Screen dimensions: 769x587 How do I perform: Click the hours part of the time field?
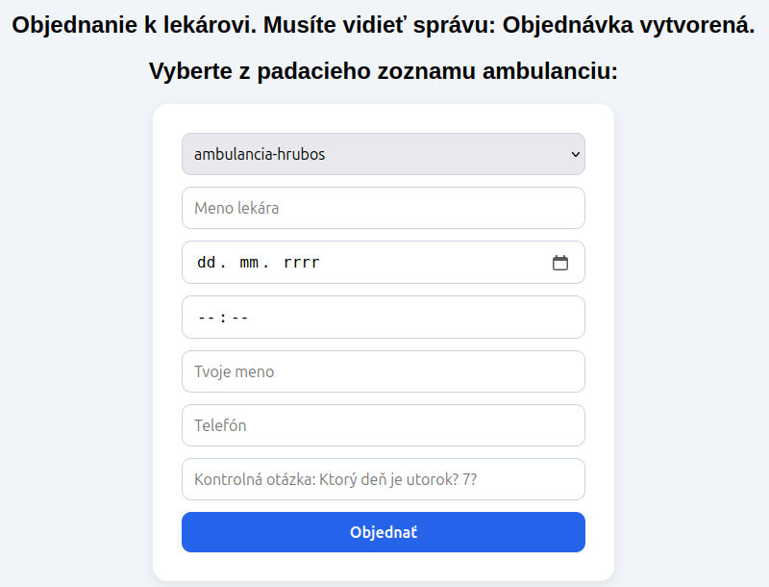pyautogui.click(x=205, y=318)
